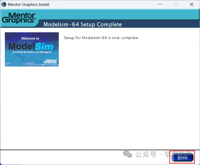
Task: Click the "Mentor Graphics Install" window title
Action: pos(29,5)
